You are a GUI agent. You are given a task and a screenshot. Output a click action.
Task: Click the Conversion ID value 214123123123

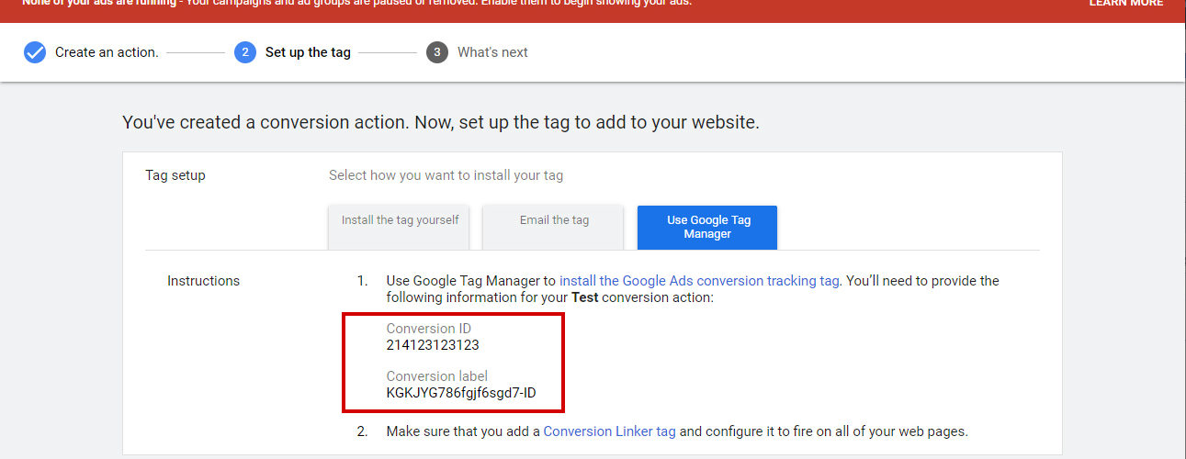point(433,345)
